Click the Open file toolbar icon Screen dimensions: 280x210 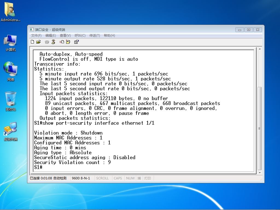[x=38, y=42]
